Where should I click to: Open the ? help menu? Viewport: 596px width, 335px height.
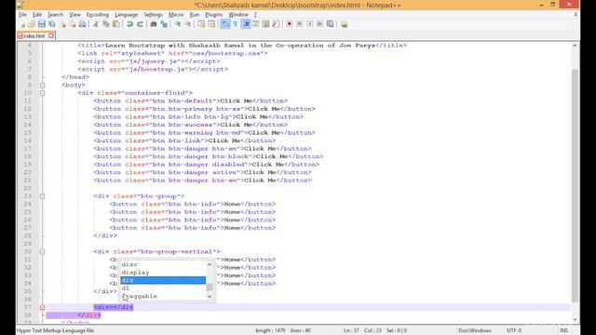(x=255, y=15)
